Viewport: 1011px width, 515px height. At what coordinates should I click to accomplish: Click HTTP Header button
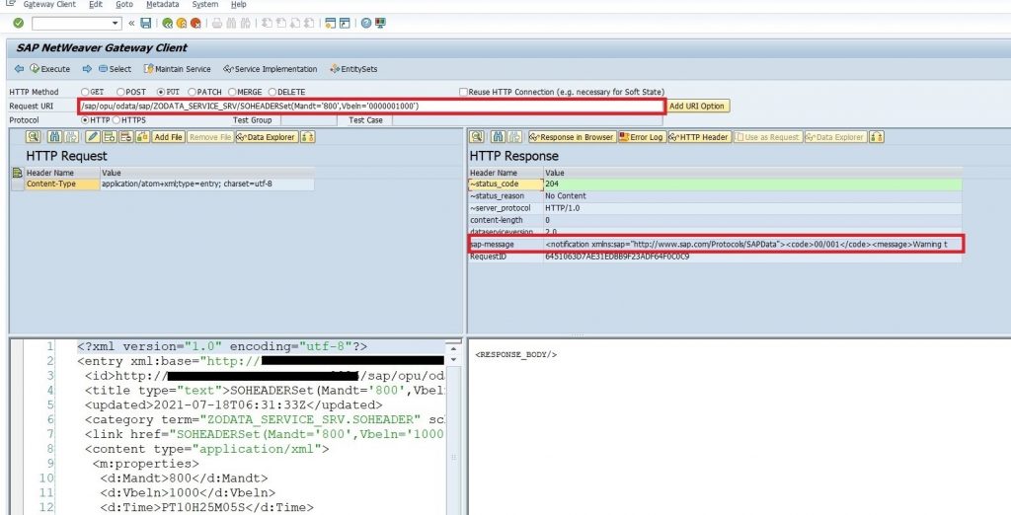pos(700,137)
